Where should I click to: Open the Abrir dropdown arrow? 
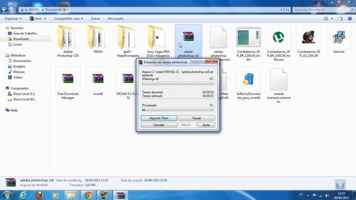[45, 18]
